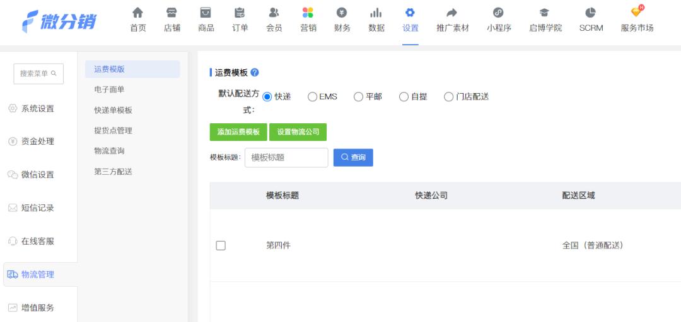Click the 系统设置 gear icon in sidebar

click(13, 108)
